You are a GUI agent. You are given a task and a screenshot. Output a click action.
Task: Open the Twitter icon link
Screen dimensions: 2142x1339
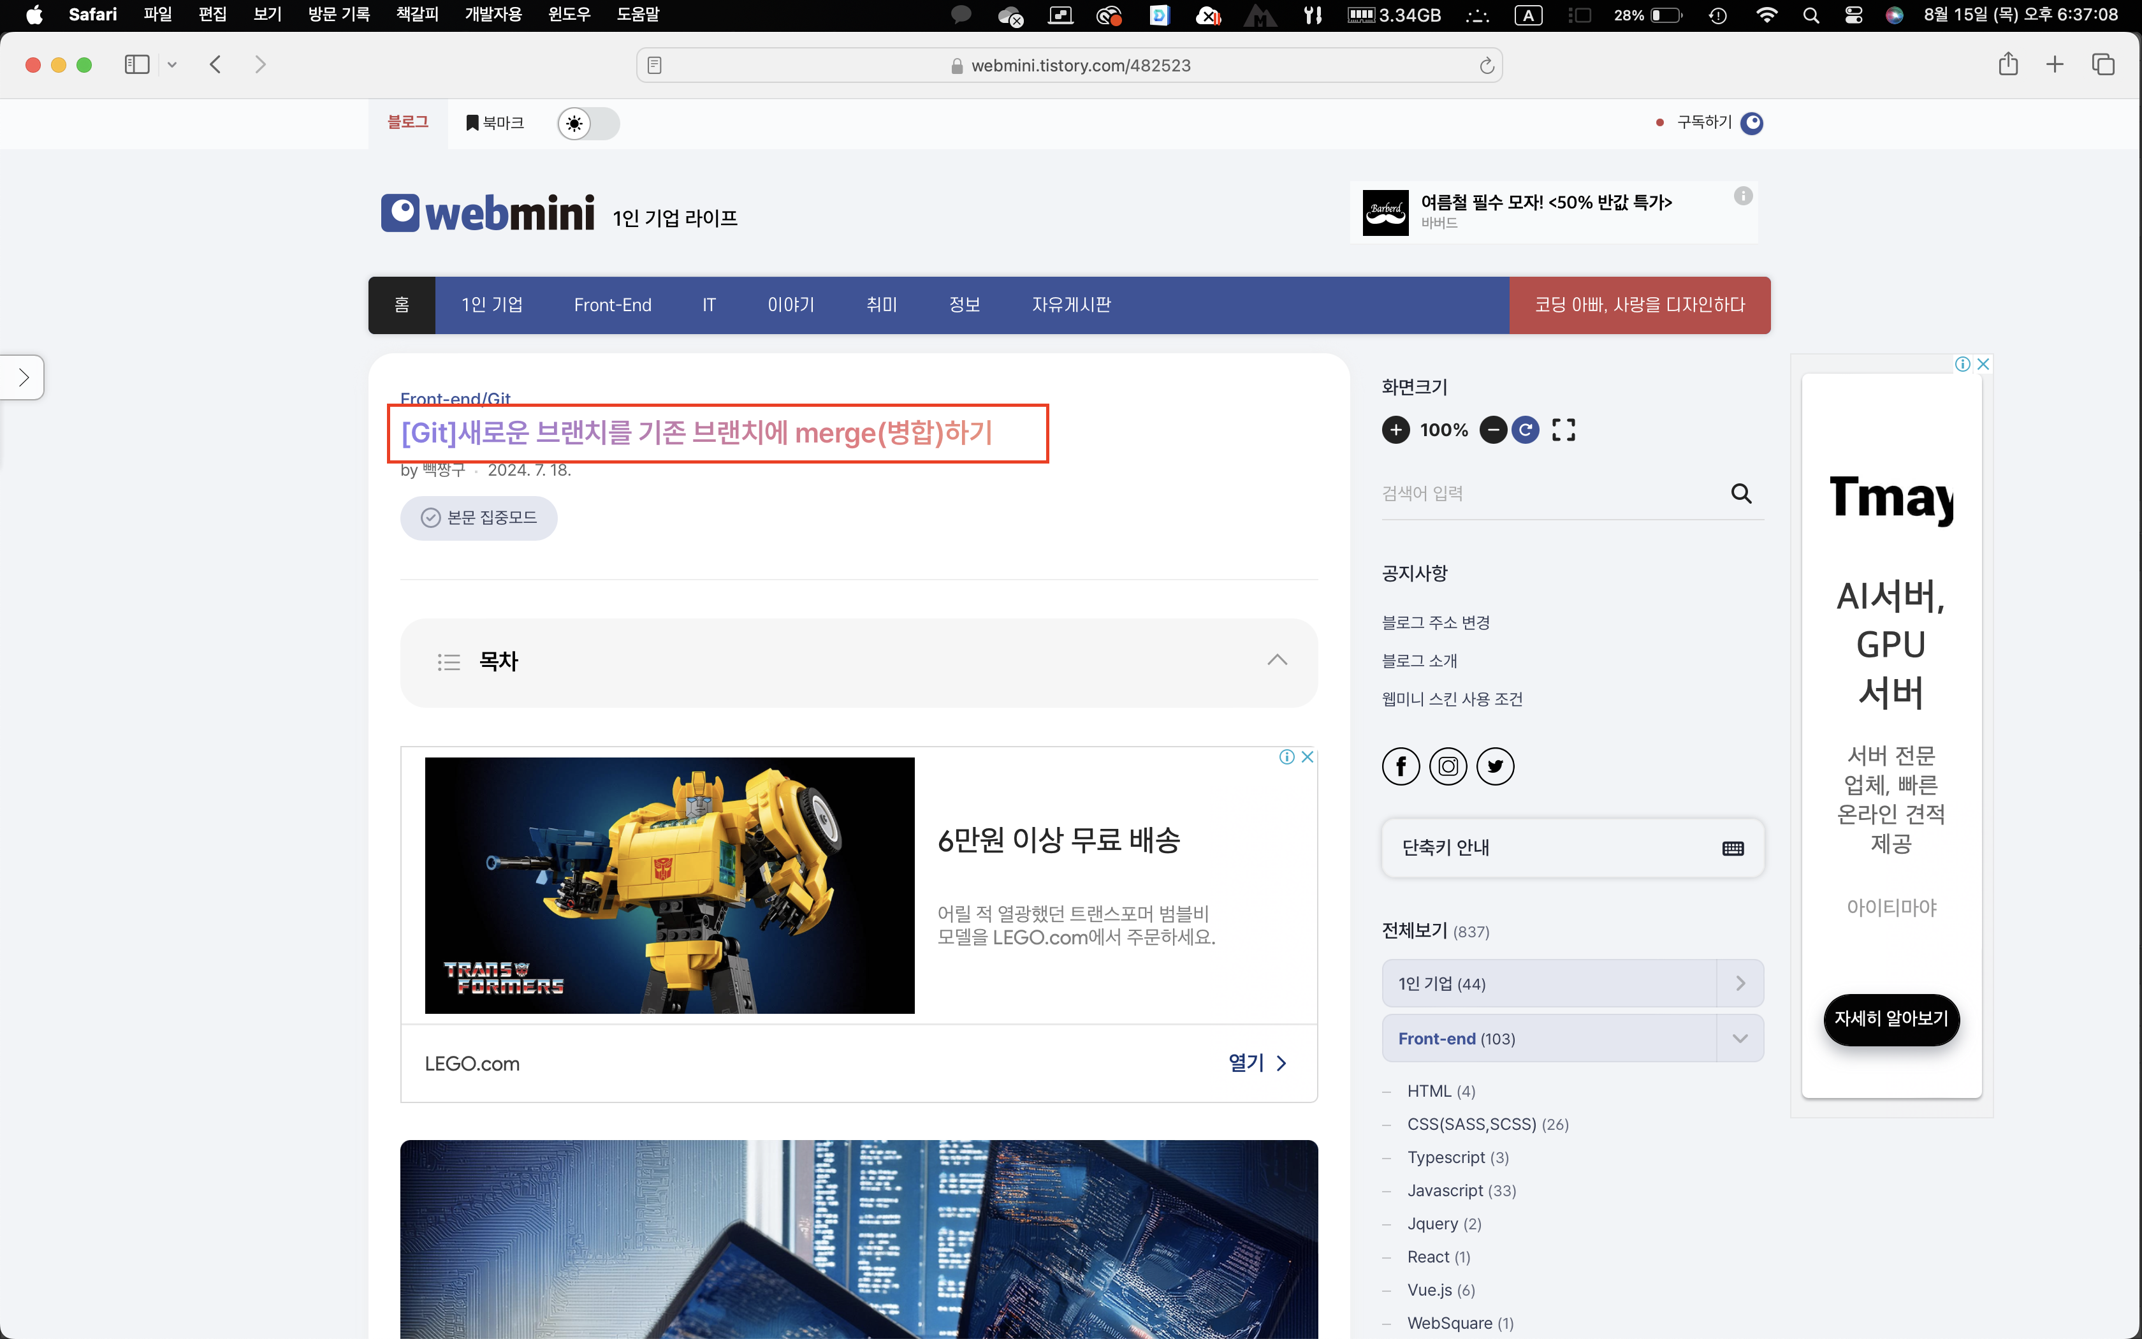[1495, 766]
